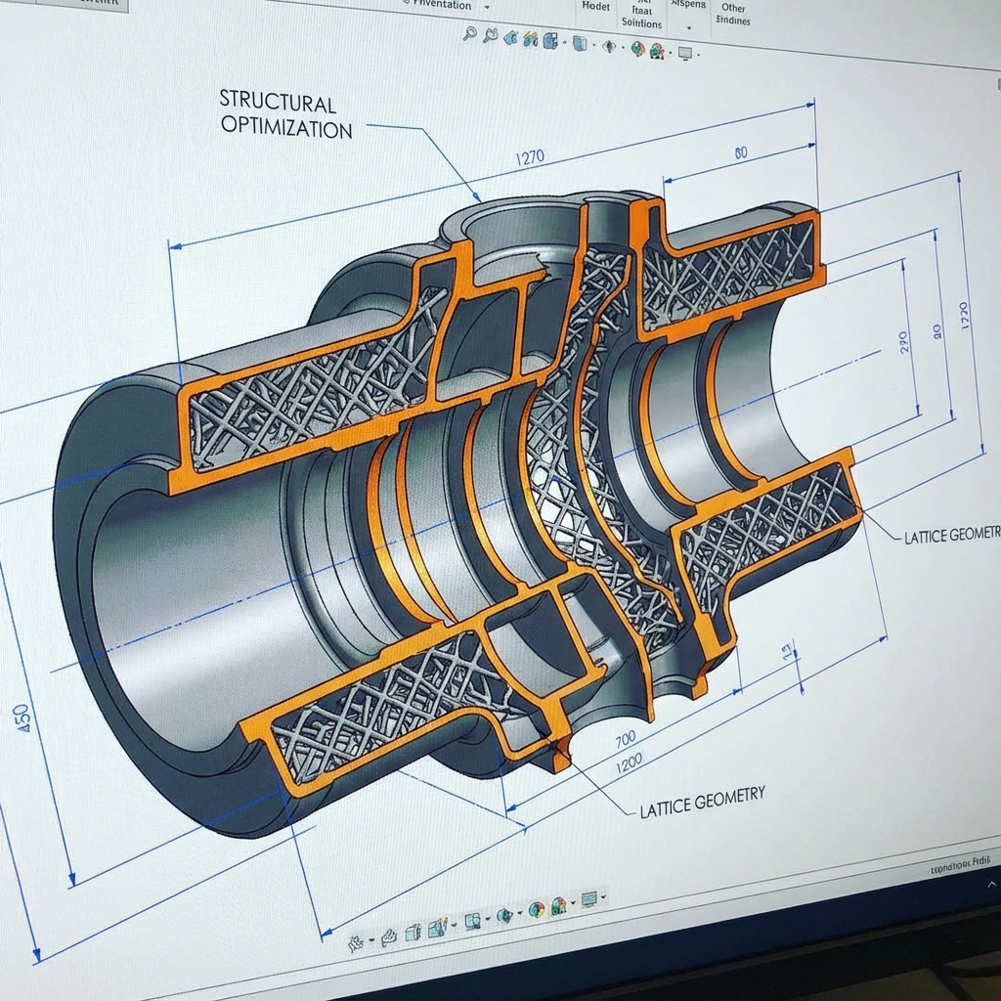The height and width of the screenshot is (1001, 1001).
Task: Toggle the Display Style shaded mode
Action: 579,43
